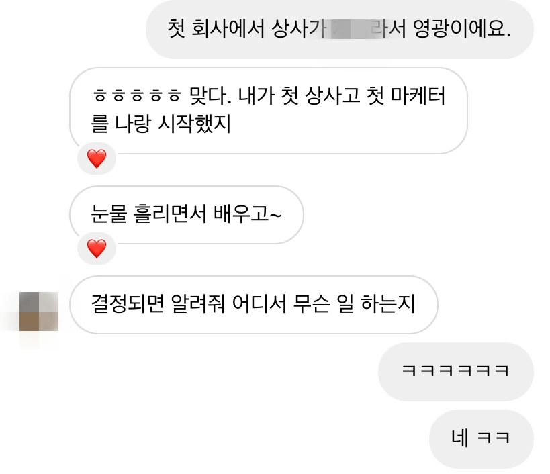Click the heart reaction under '눈물 흘리면서 배우고~'
Screen dimensions: 550x474
[x=97, y=248]
